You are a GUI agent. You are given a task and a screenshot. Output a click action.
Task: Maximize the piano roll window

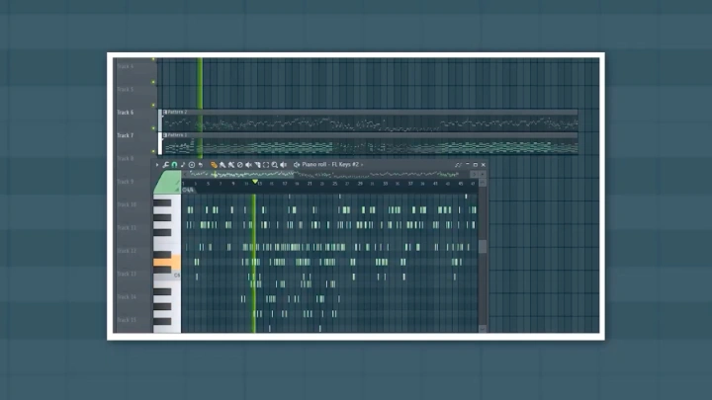pyautogui.click(x=476, y=165)
